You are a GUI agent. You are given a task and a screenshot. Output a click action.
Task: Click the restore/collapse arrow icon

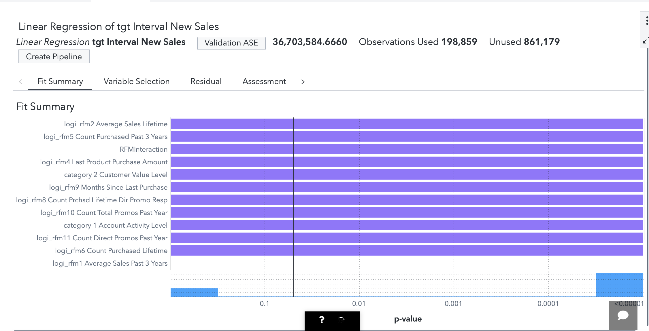click(646, 40)
